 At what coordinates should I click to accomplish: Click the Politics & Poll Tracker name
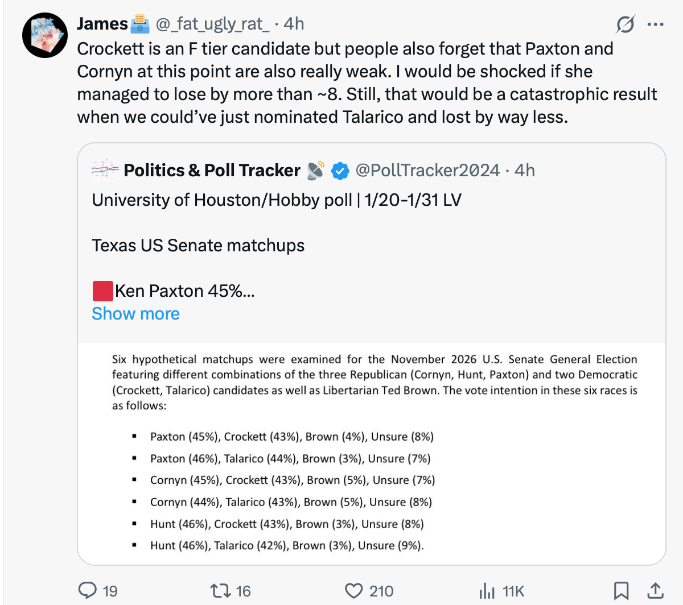coord(212,170)
